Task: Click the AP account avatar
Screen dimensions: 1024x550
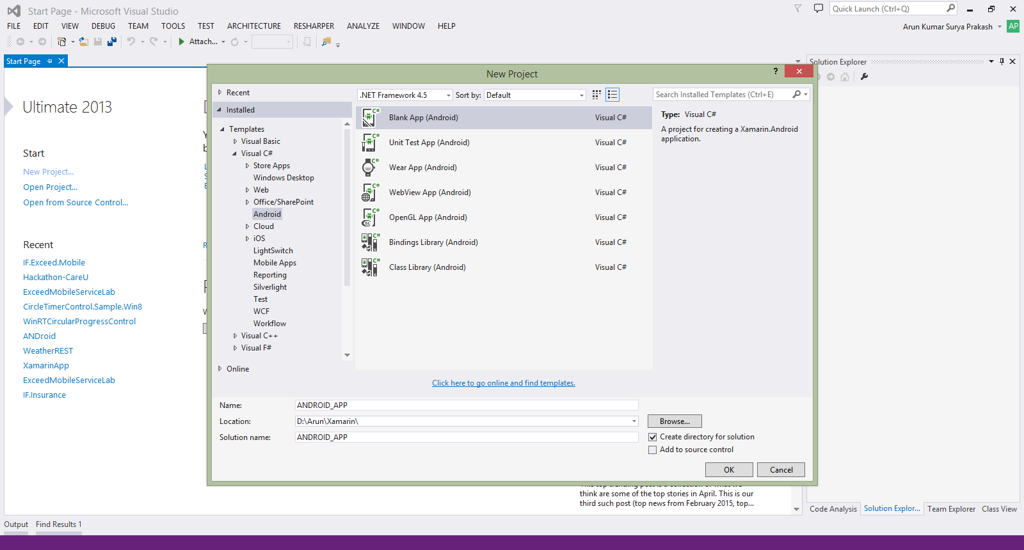Action: coord(1013,26)
